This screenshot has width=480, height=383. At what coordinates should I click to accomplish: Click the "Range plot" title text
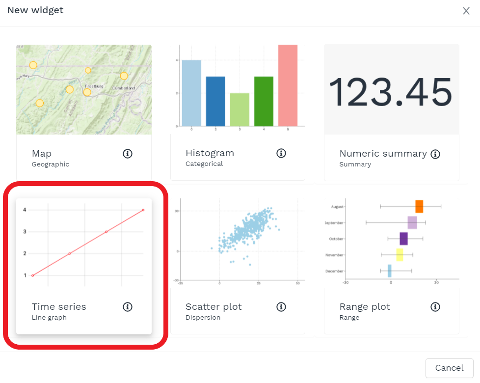click(x=365, y=307)
